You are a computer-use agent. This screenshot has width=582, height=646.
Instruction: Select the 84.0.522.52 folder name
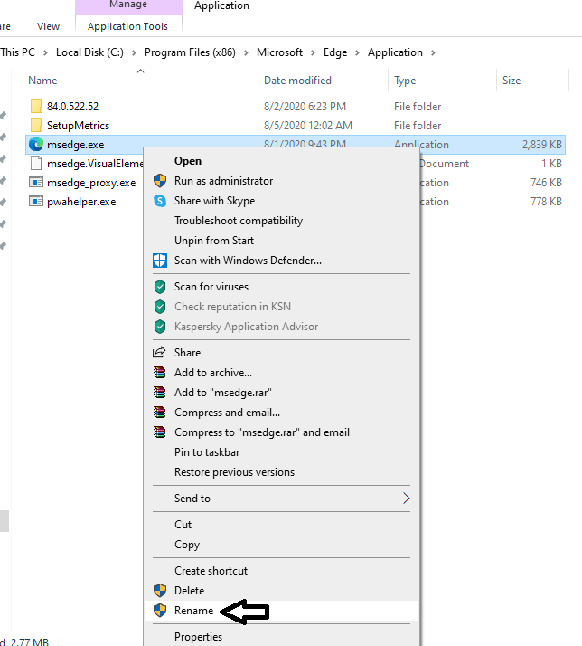click(x=72, y=106)
